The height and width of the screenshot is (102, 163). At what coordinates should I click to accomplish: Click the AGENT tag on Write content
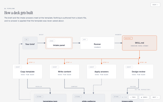(x=55, y=67)
